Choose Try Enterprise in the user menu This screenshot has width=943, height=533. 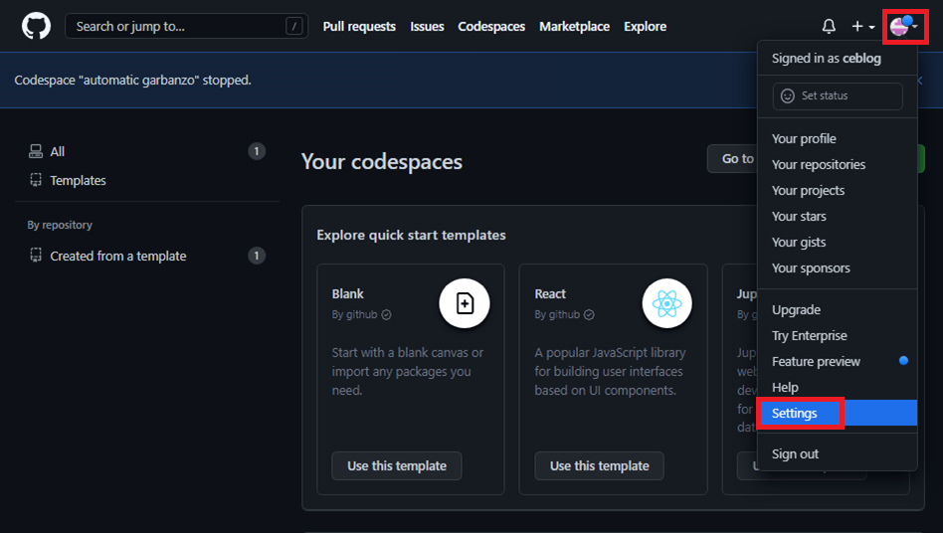(837, 336)
